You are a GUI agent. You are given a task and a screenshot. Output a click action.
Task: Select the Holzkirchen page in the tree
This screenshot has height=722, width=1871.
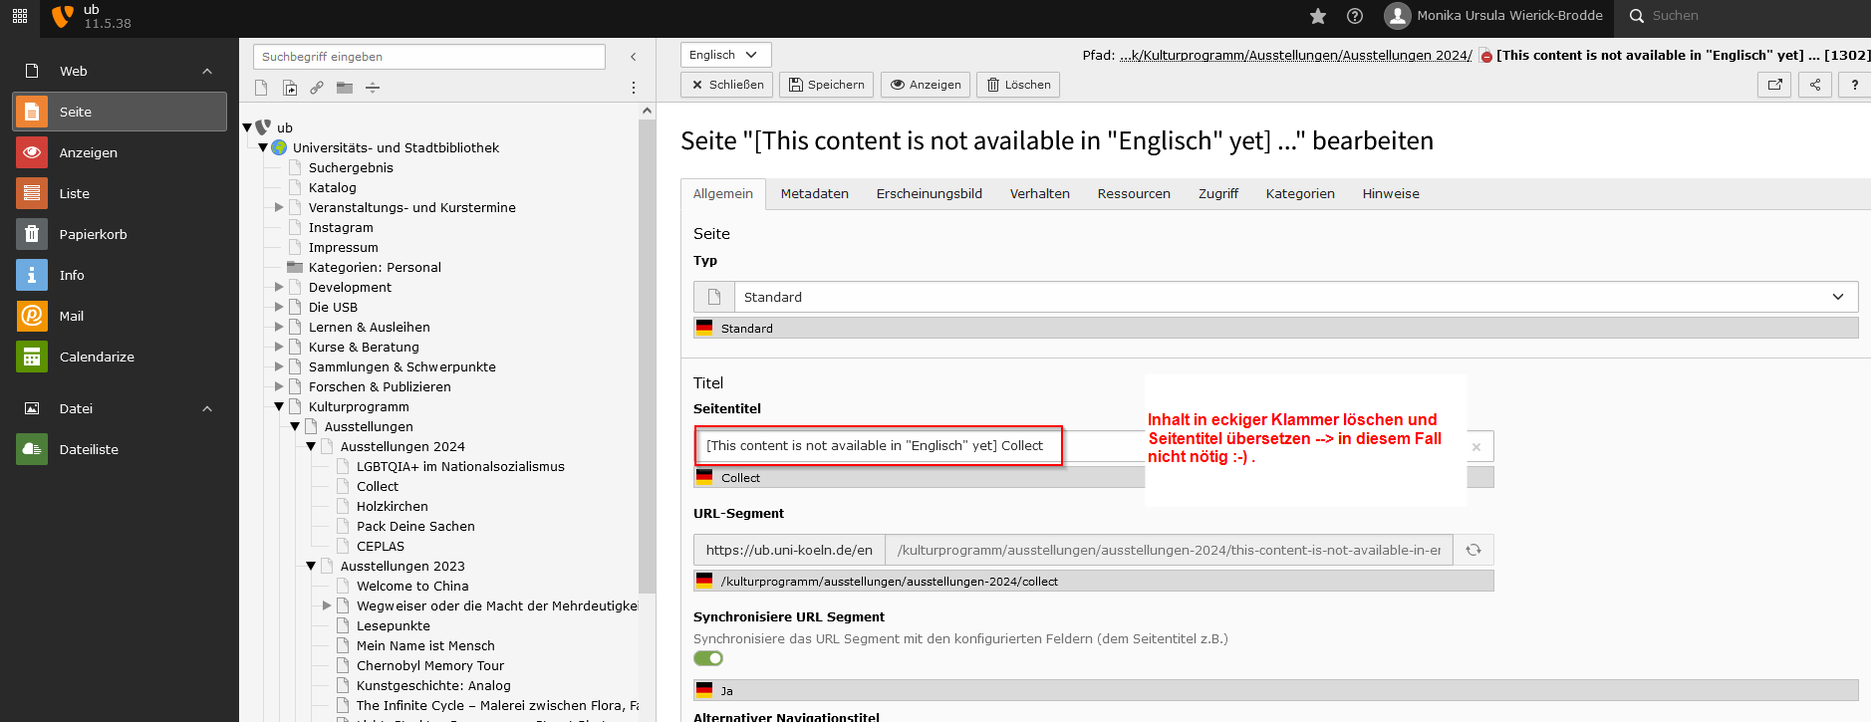[393, 506]
